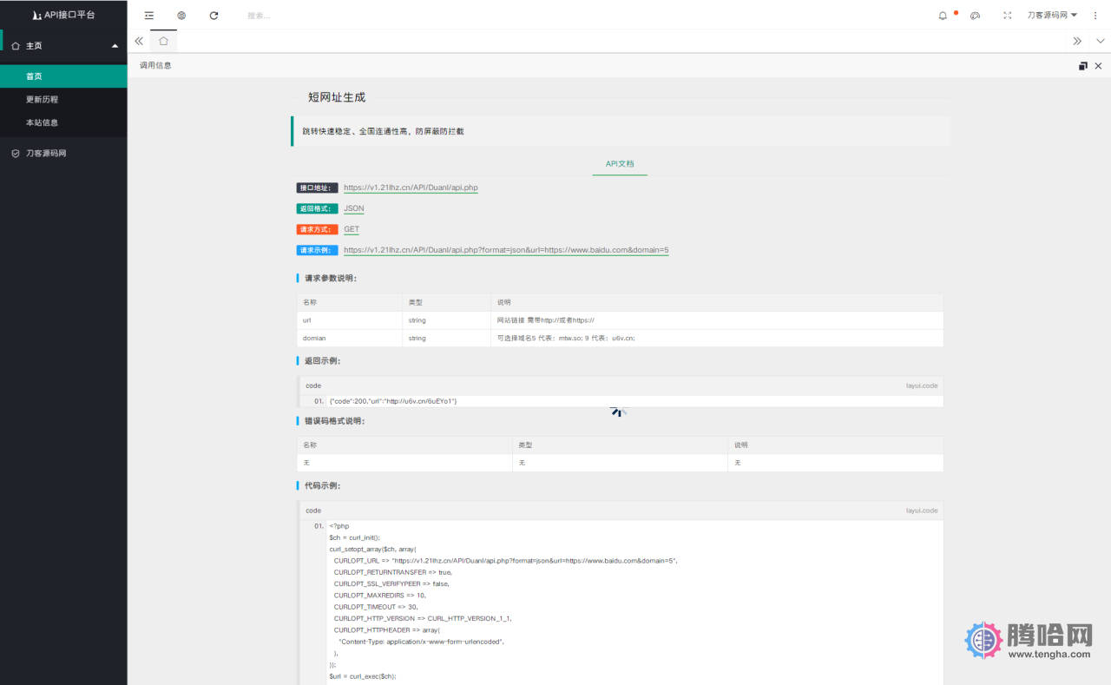The image size is (1111, 685).
Task: Click the 返回示例 section heading
Action: click(x=322, y=361)
